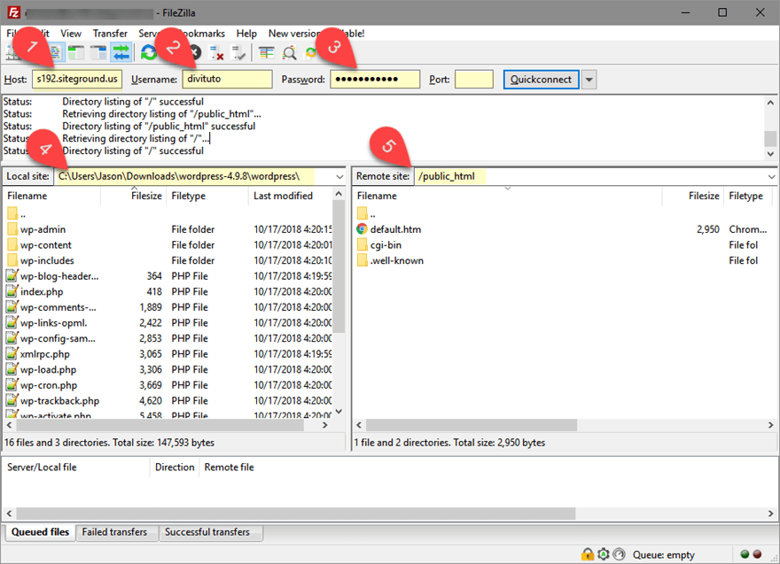Click the PHP file icon for xmlrpc.php
This screenshot has width=780, height=564.
point(12,354)
